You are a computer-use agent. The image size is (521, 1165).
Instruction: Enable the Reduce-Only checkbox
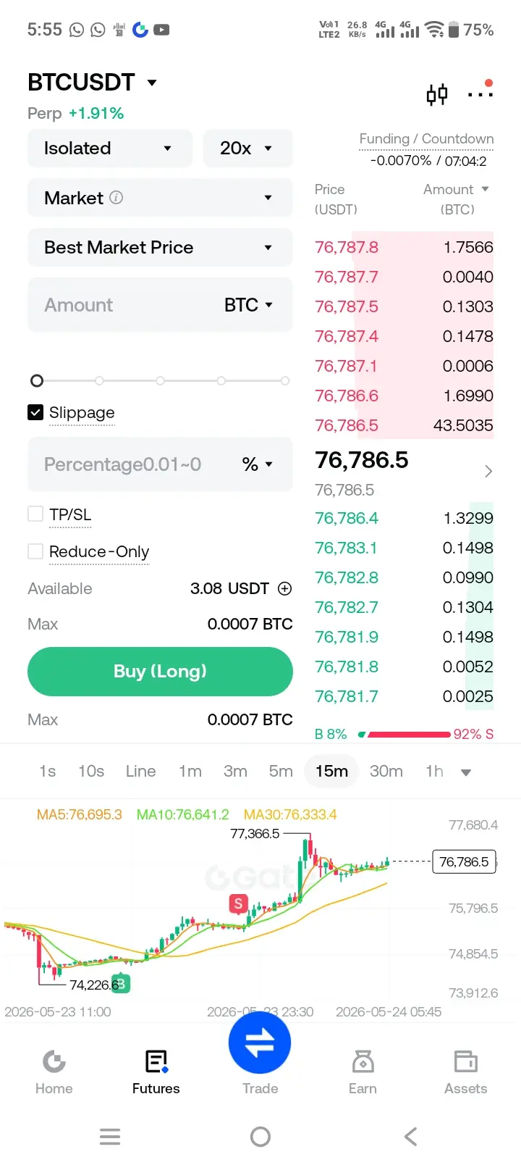pos(35,551)
